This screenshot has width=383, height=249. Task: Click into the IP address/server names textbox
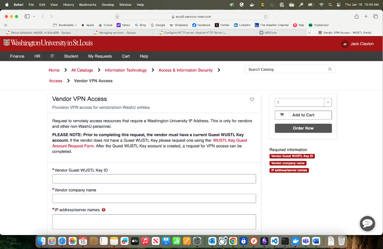[x=154, y=222]
